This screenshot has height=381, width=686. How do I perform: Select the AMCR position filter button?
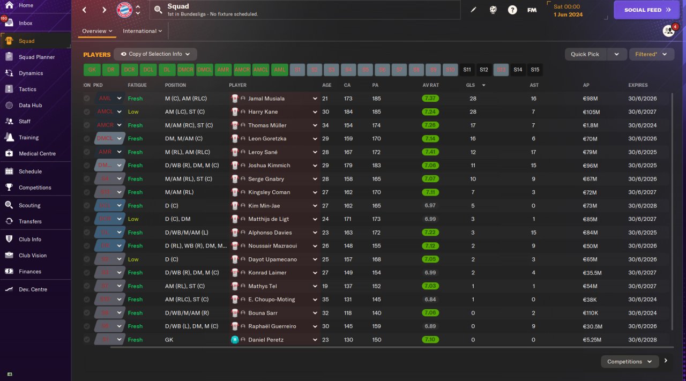242,70
